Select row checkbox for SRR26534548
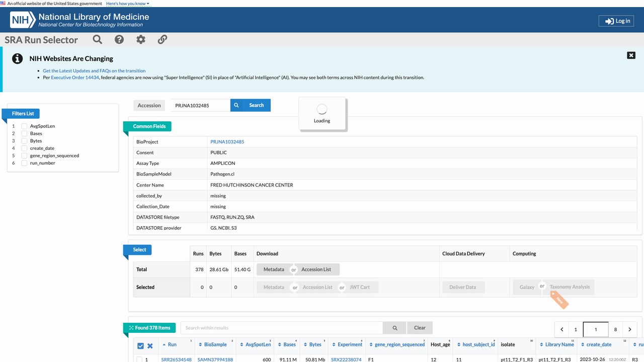This screenshot has height=362, width=644. (x=139, y=359)
